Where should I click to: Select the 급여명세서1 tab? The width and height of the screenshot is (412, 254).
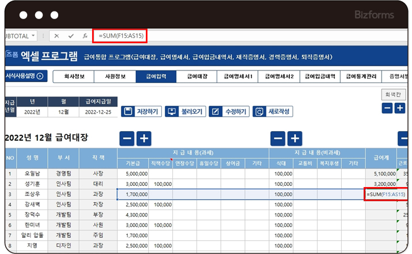coord(238,76)
